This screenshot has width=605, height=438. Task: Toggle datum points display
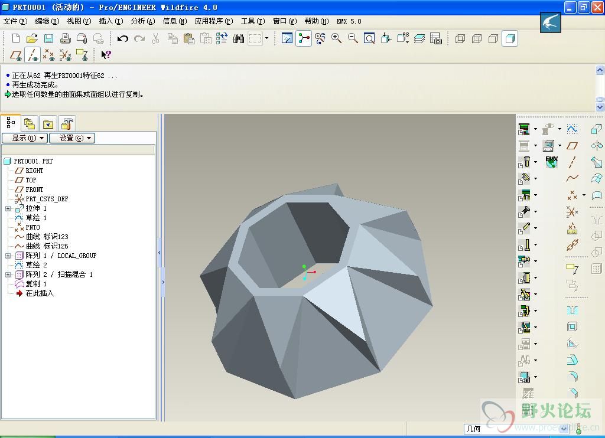point(48,55)
